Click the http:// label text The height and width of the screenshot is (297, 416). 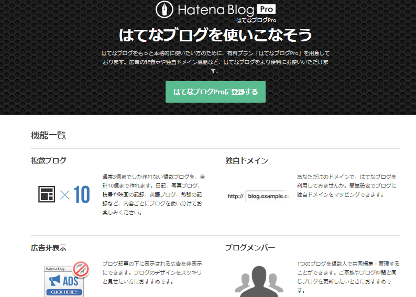tap(235, 196)
